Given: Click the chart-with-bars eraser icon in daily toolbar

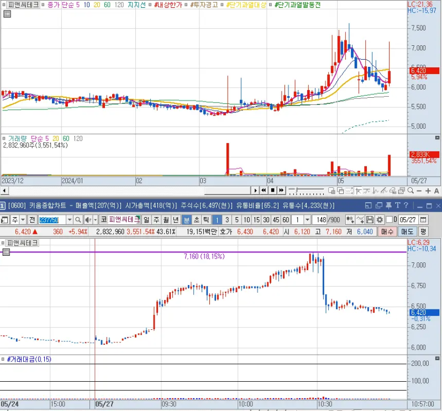Looking at the screenshot, I should click(393, 191).
